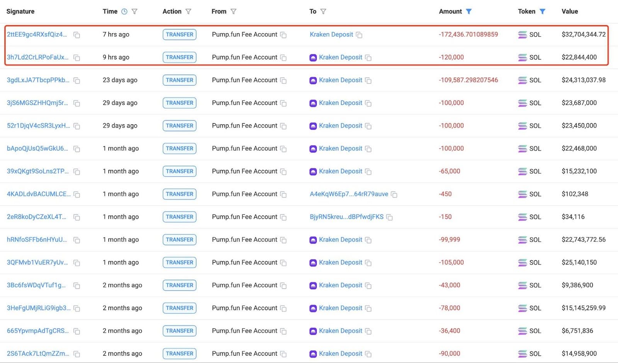
Task: Click TRANSFER badge in the -65,000 row
Action: [180, 171]
